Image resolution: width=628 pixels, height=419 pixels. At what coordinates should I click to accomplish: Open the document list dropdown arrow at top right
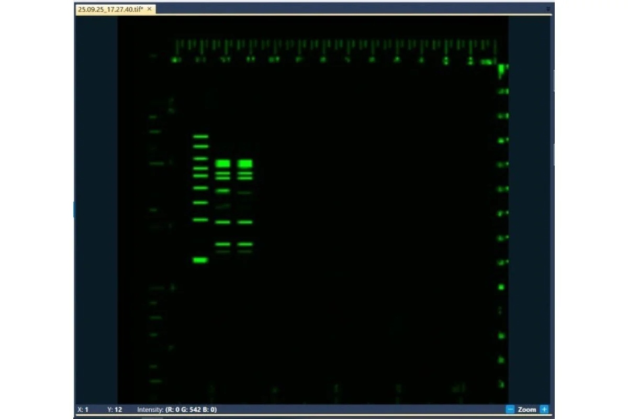(548, 9)
